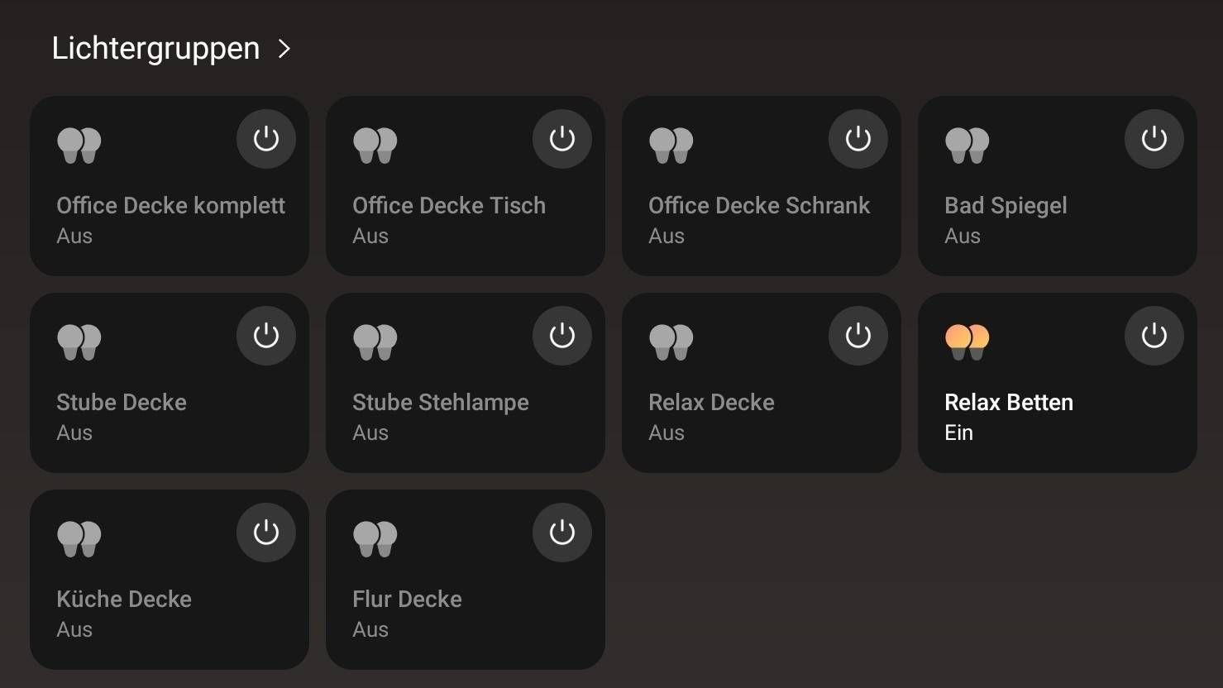The width and height of the screenshot is (1223, 688).
Task: Click the Office Decke Tisch bulb icon
Action: (x=375, y=146)
